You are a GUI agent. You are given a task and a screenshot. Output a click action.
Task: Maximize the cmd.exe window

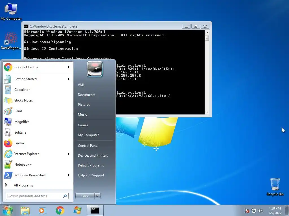tap(196, 26)
